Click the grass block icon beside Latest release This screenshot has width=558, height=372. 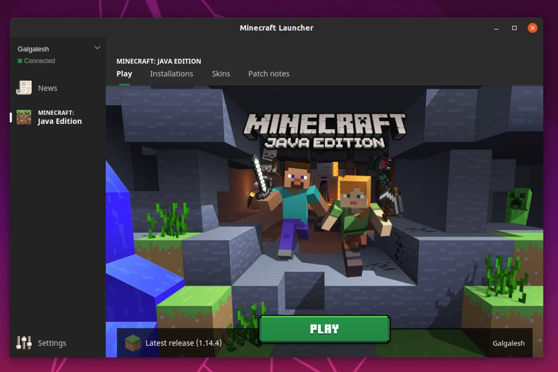point(133,343)
